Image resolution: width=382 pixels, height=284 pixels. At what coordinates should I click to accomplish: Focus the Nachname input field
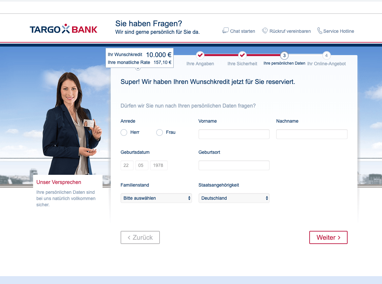tap(312, 134)
